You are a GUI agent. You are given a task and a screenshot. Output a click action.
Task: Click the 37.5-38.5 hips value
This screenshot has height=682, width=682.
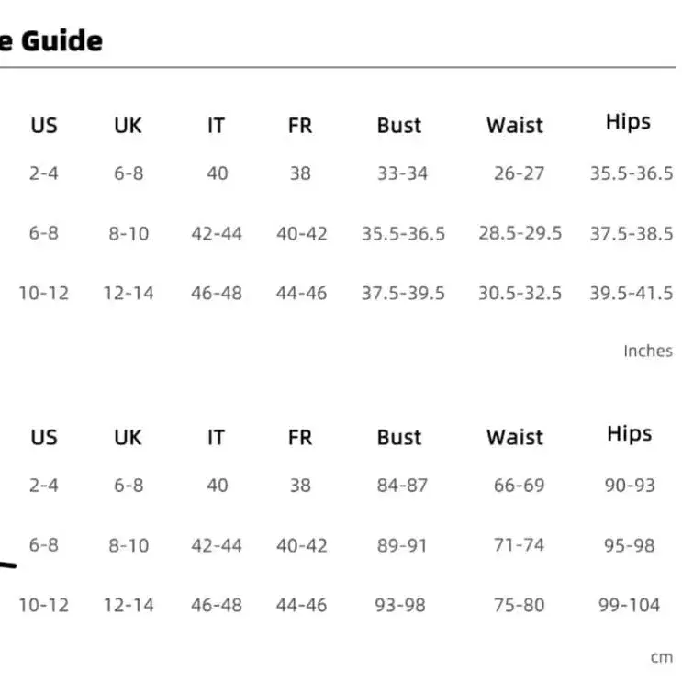tap(631, 233)
